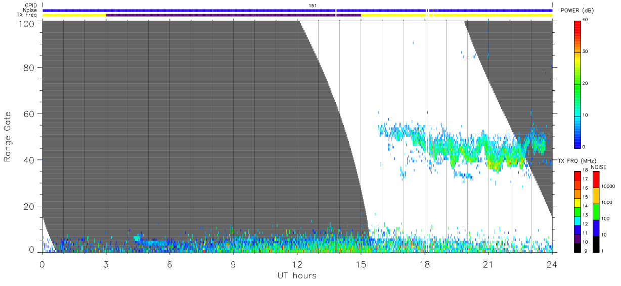
Task: Click x-axis tick label '12'
Action: [x=297, y=265]
